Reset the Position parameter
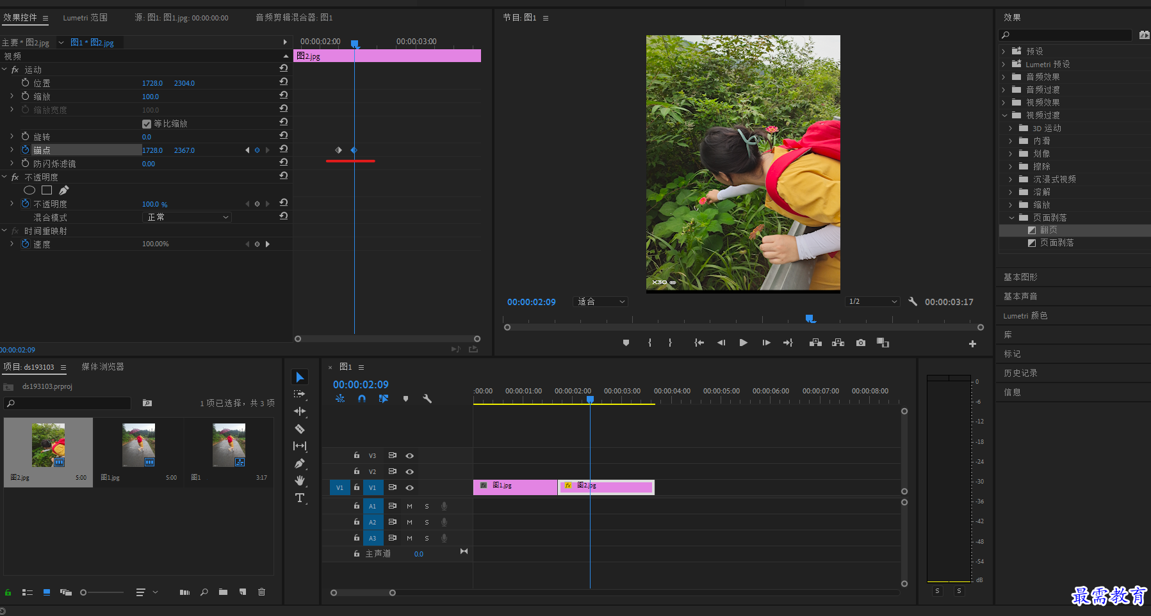Viewport: 1151px width, 616px height. (x=283, y=82)
